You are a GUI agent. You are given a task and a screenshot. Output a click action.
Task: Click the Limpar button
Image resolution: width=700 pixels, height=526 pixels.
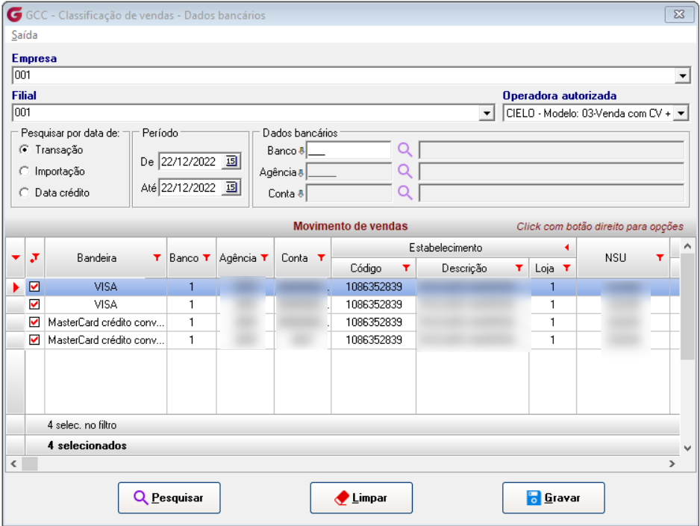[x=361, y=498]
